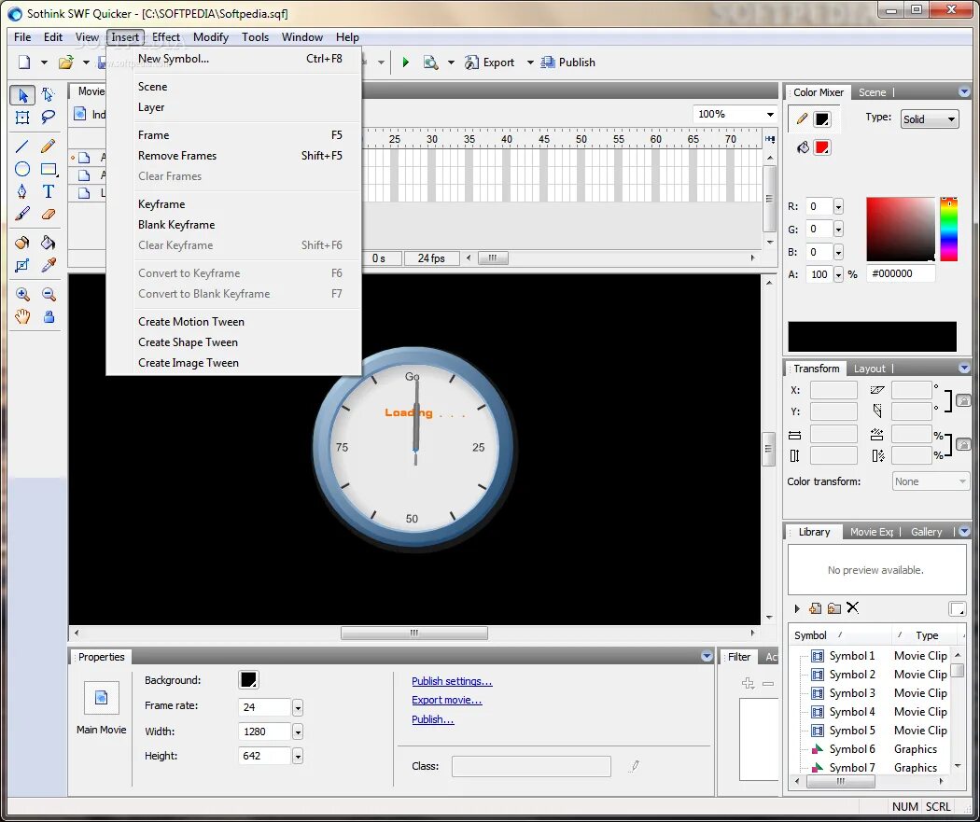Open the fill Type dropdown showing Solid
The height and width of the screenshot is (822, 980).
[930, 119]
